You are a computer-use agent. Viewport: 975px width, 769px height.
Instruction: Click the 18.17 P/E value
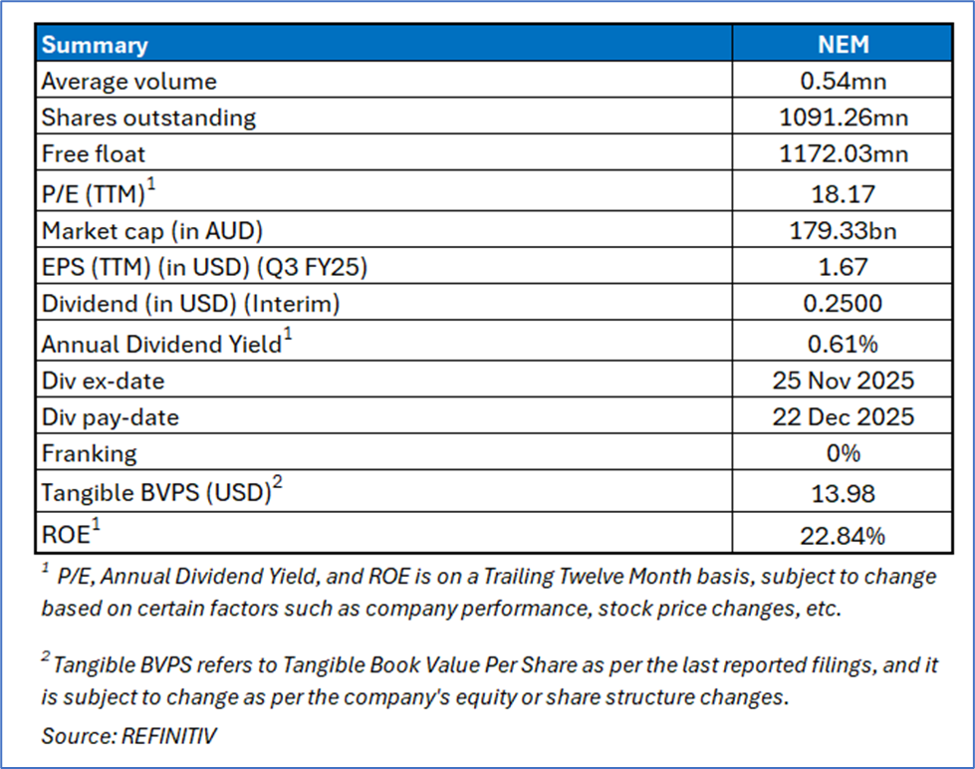click(x=842, y=192)
